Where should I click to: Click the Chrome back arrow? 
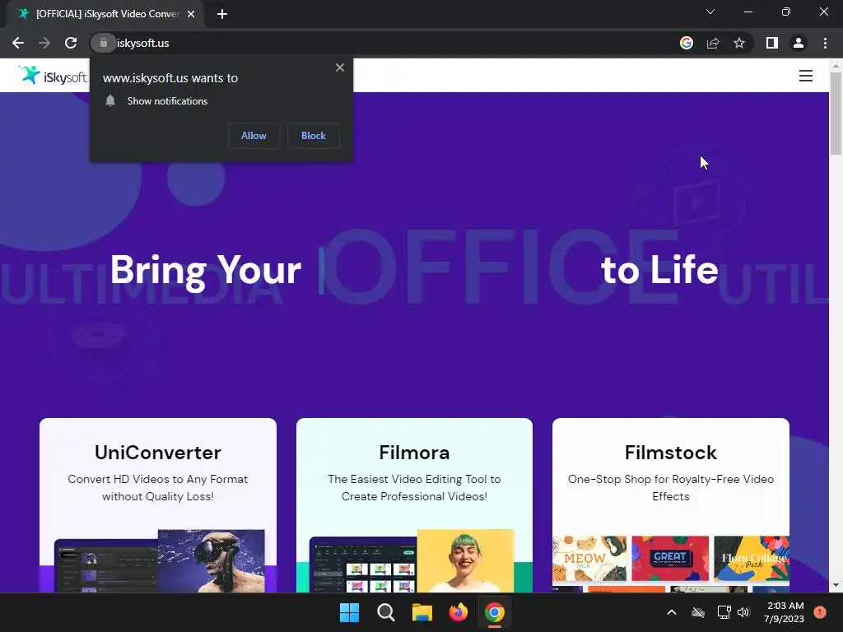pos(18,43)
